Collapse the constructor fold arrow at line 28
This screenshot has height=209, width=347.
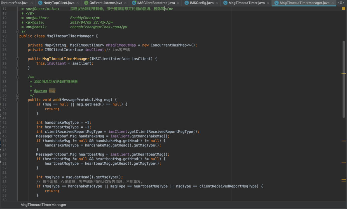point(17,59)
